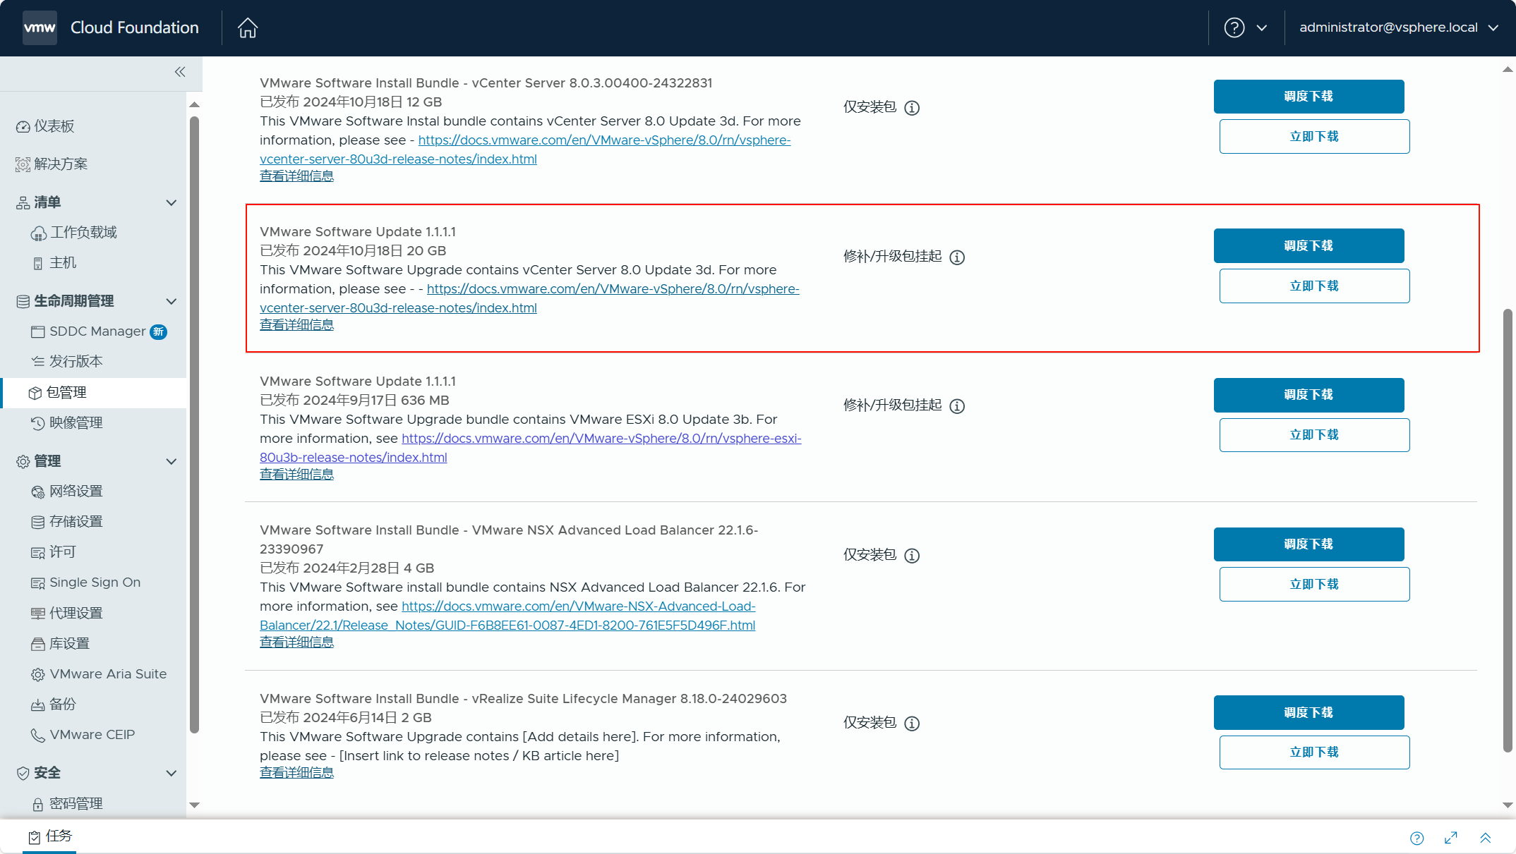Viewport: 1516px width, 854px height.
Task: Collapse the 清单 inventory section
Action: tap(171, 203)
